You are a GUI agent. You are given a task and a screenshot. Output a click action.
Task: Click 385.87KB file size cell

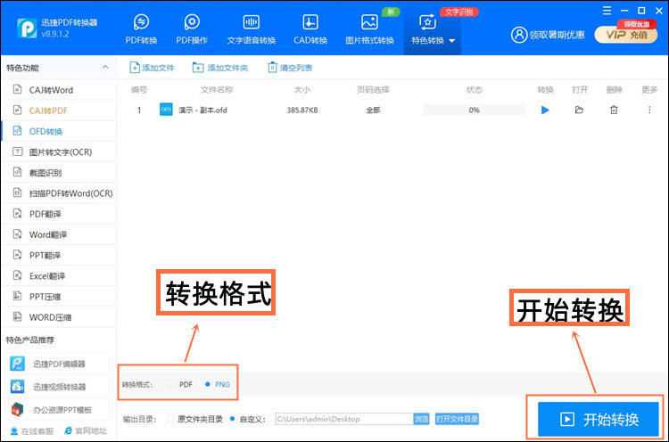[302, 110]
